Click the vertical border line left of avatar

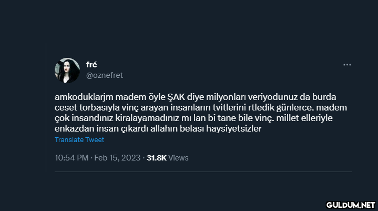pyautogui.click(x=46, y=105)
